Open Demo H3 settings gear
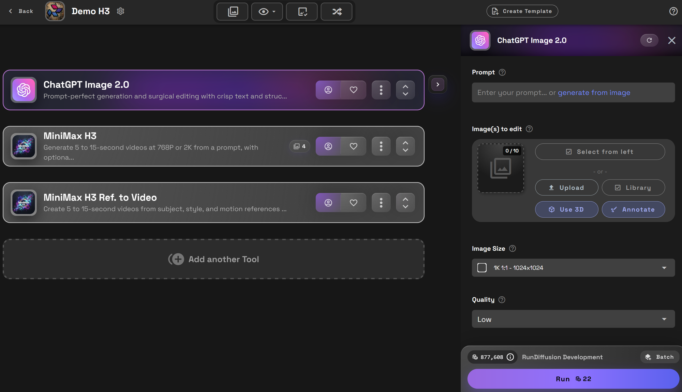Screen dimensions: 682x392 click(120, 11)
